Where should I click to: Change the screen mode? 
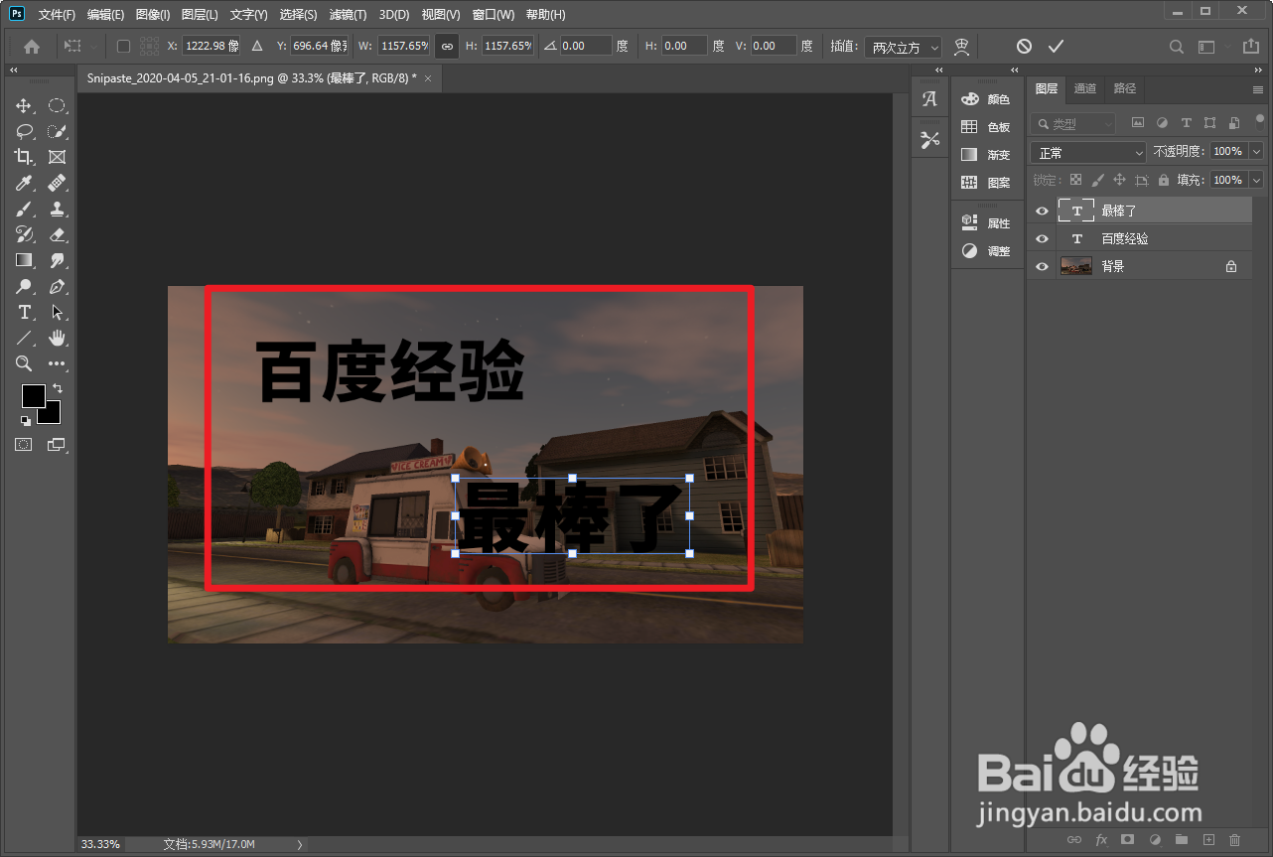point(57,445)
